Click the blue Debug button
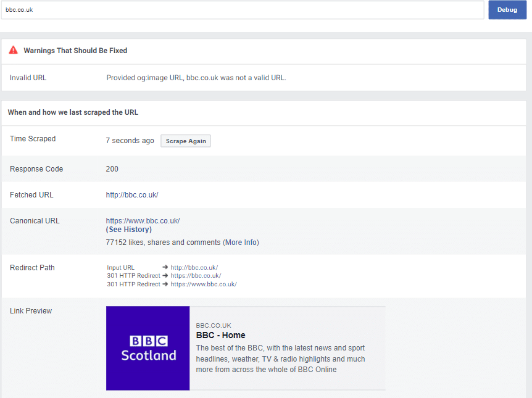Viewport: 532px width, 398px height. [507, 10]
